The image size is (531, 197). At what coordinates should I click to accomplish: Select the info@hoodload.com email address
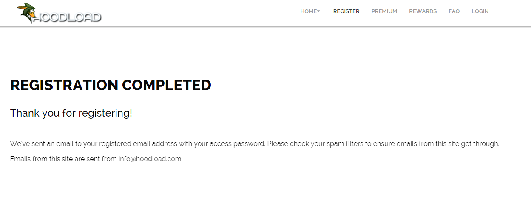[x=150, y=159]
